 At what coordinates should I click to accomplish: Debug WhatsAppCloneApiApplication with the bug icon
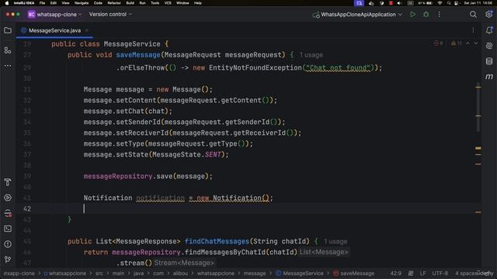tap(426, 14)
